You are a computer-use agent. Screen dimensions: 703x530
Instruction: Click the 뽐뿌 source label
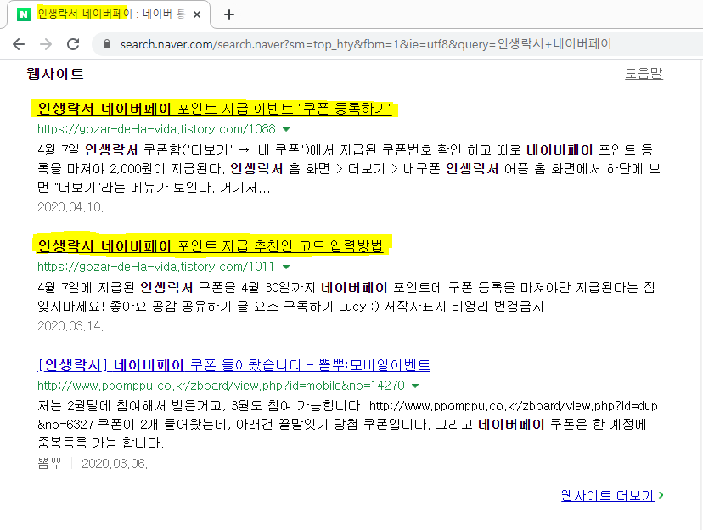click(x=50, y=464)
